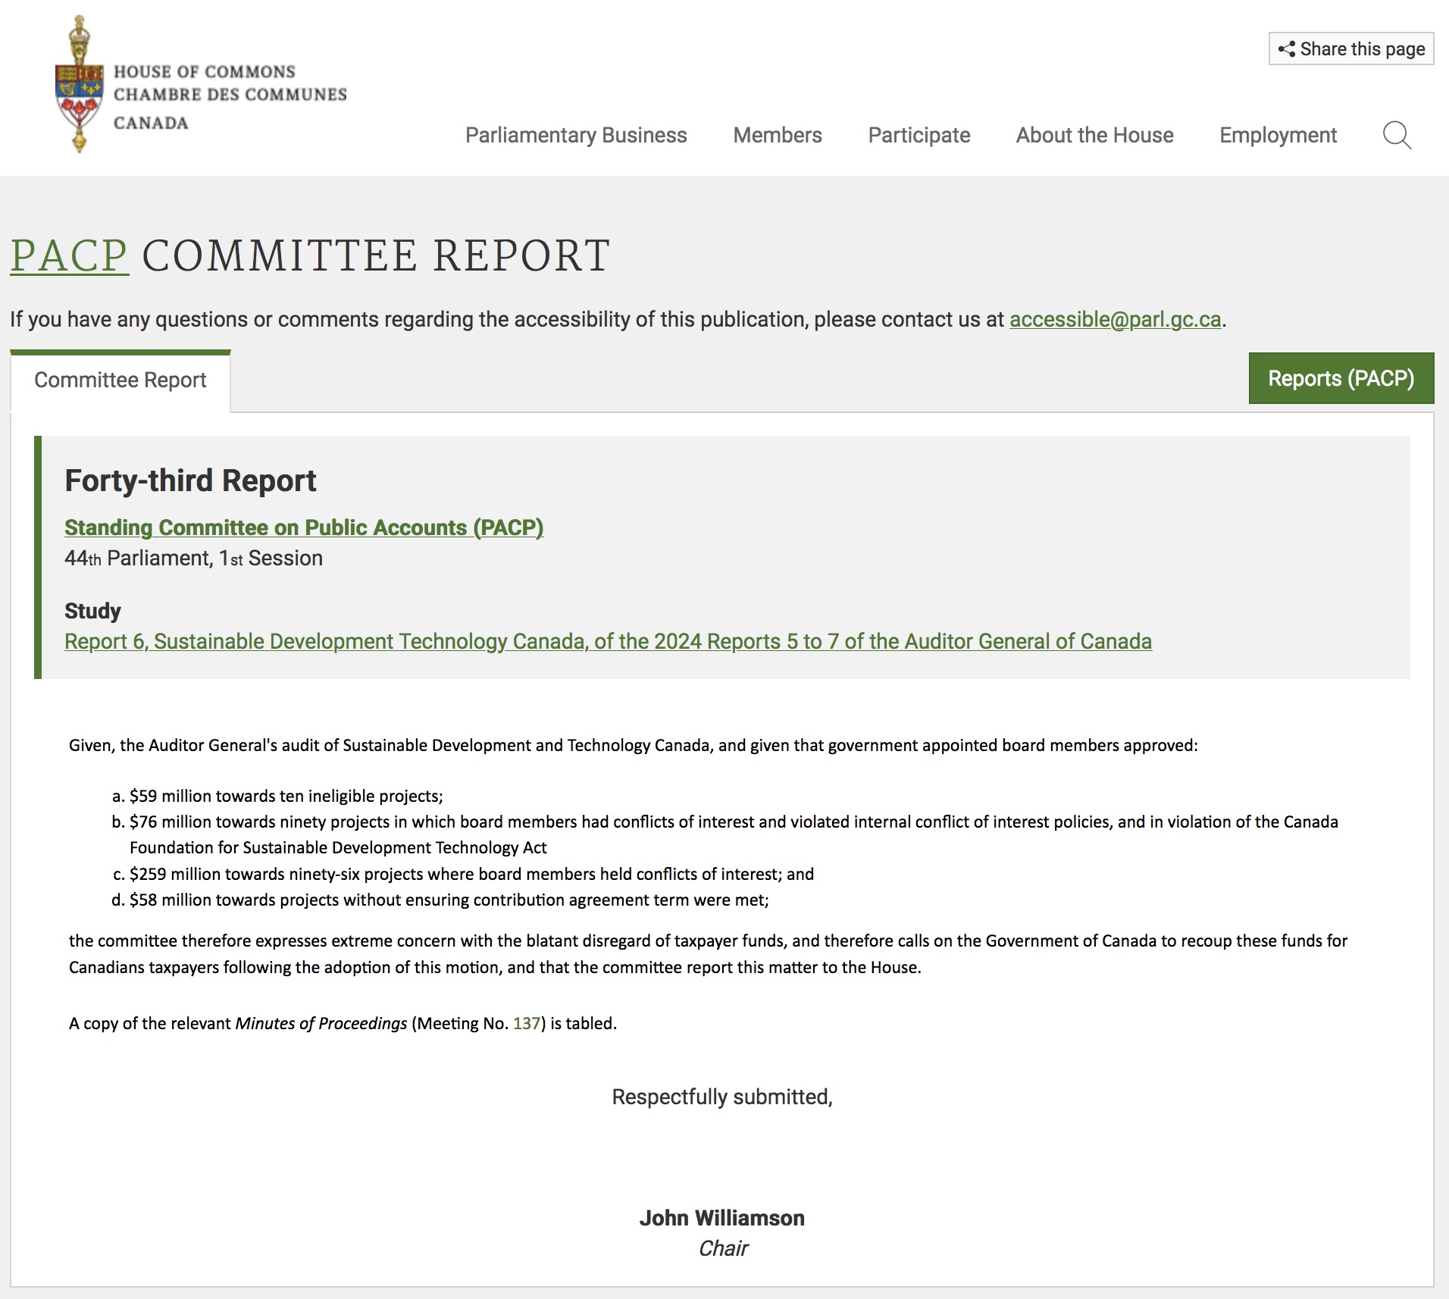Click the '$259 million towards ninety-six projects' item
The image size is (1449, 1299).
coord(471,874)
